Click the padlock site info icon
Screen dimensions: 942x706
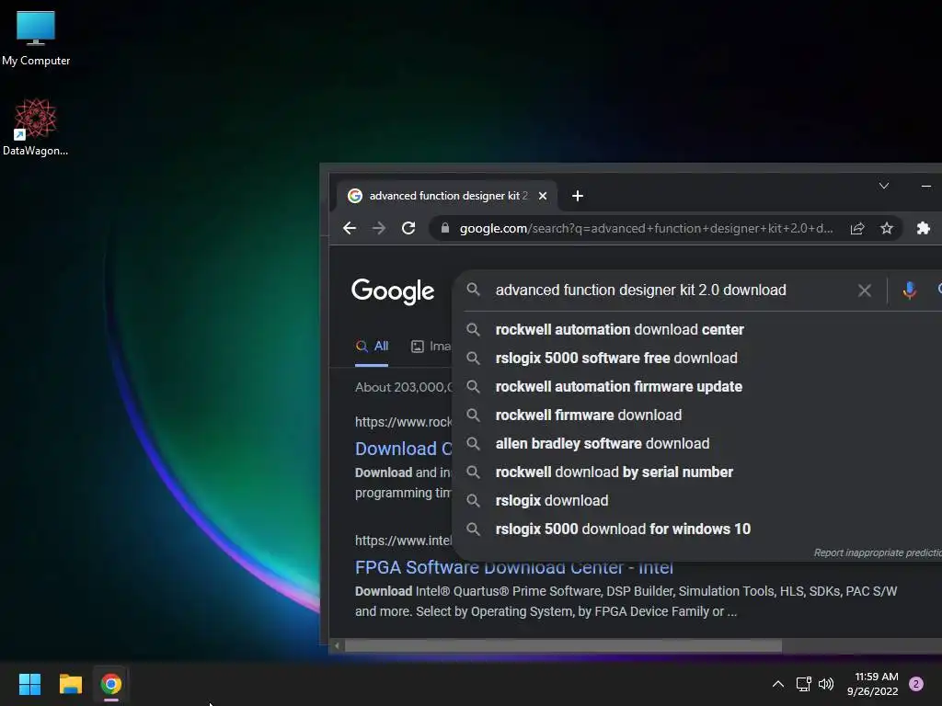point(445,228)
